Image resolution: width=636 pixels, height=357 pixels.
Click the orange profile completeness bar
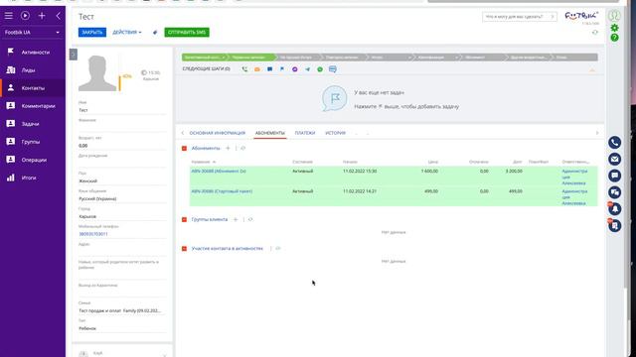[x=119, y=83]
